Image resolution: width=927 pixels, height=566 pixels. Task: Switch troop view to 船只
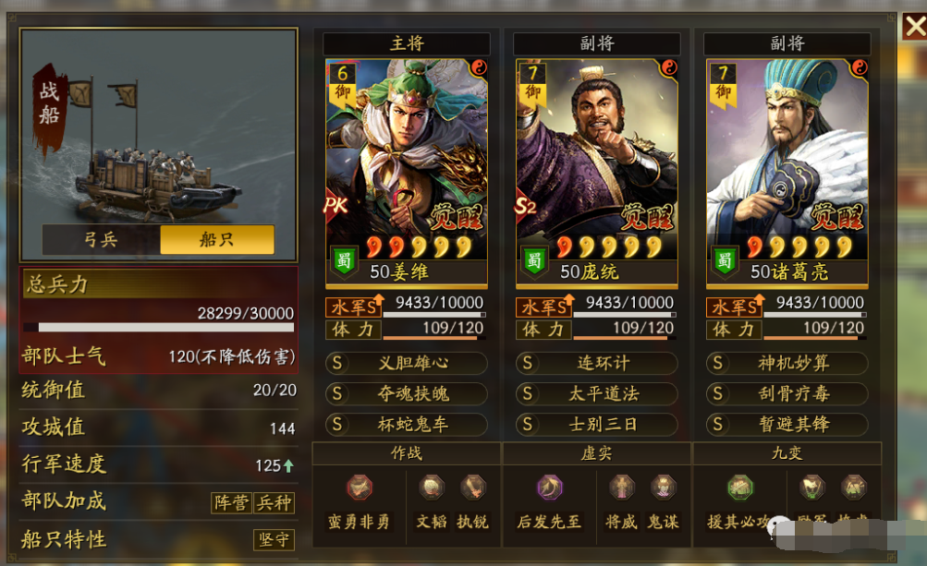[217, 239]
